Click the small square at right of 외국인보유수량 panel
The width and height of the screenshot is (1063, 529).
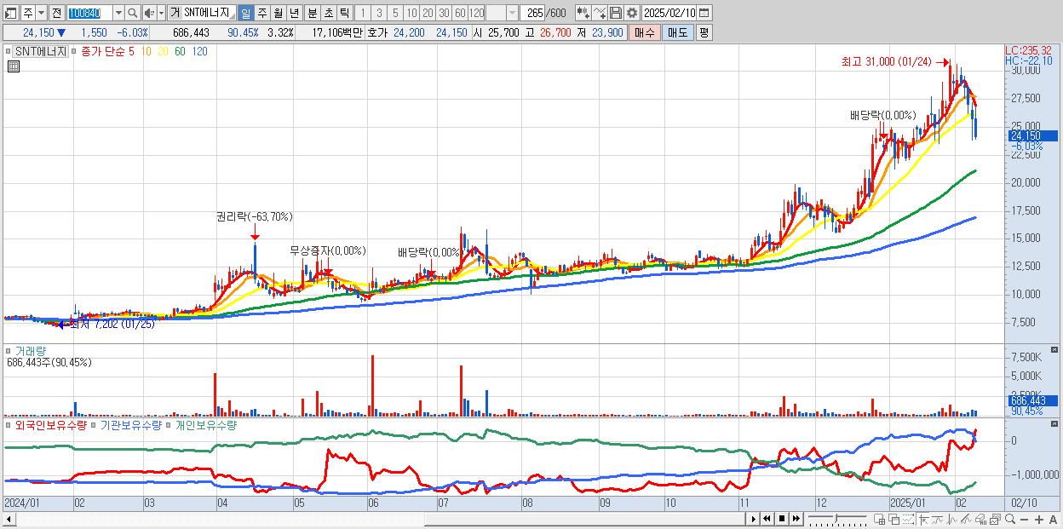1054,424
